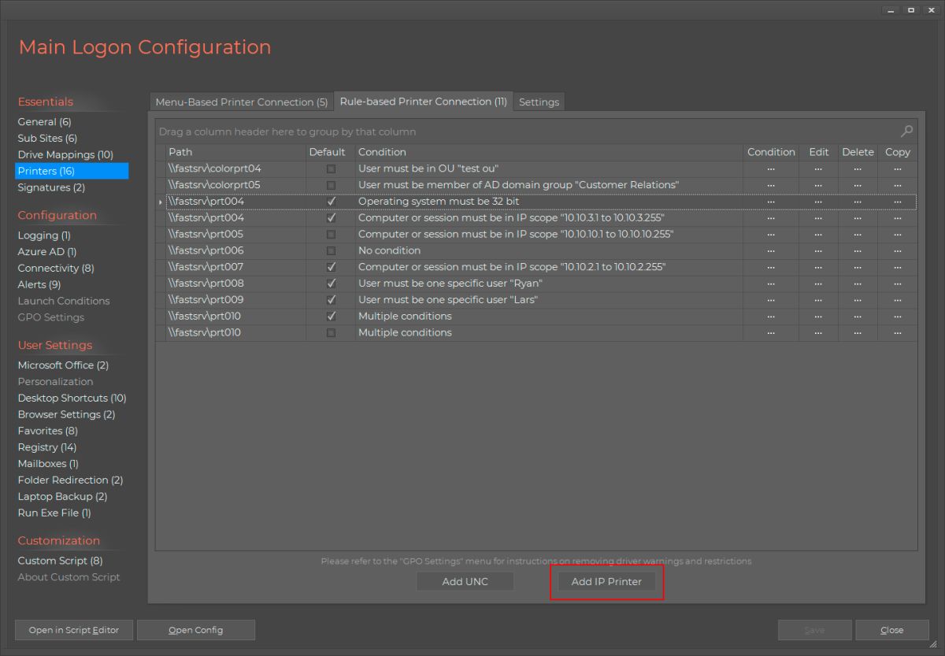Image resolution: width=945 pixels, height=656 pixels.
Task: Enable Default checkbox for prt005
Action: coord(331,235)
